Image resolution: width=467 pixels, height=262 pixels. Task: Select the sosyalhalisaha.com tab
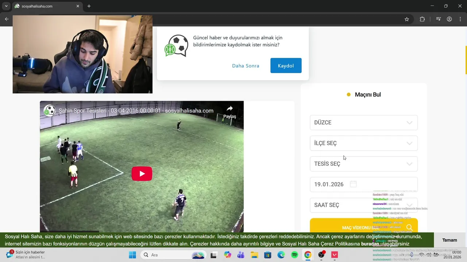point(47,6)
